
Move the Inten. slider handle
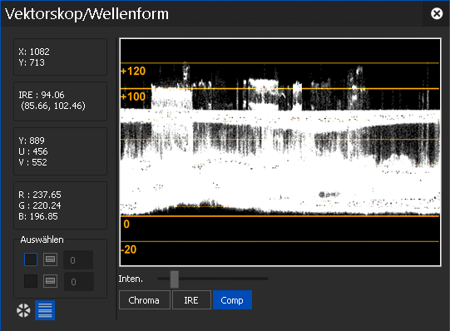(174, 279)
